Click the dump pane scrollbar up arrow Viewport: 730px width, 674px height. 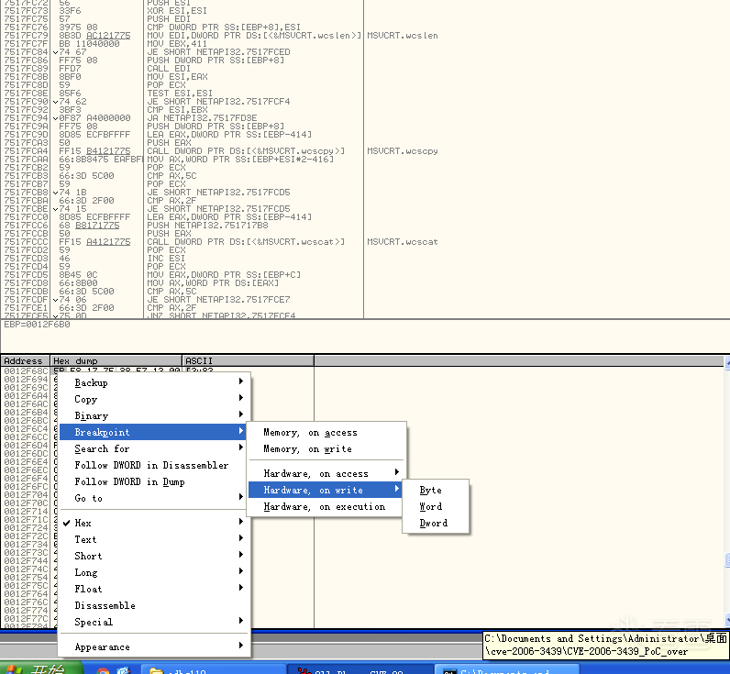click(727, 363)
